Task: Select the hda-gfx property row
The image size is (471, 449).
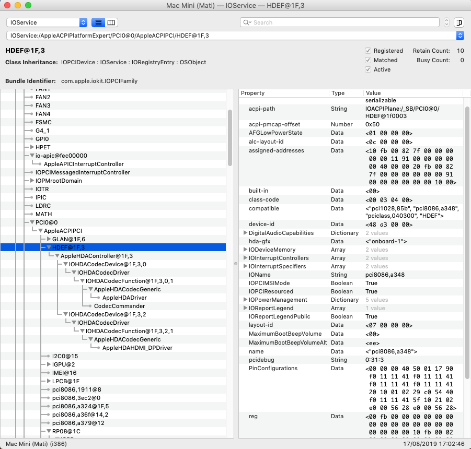Action: [x=351, y=241]
